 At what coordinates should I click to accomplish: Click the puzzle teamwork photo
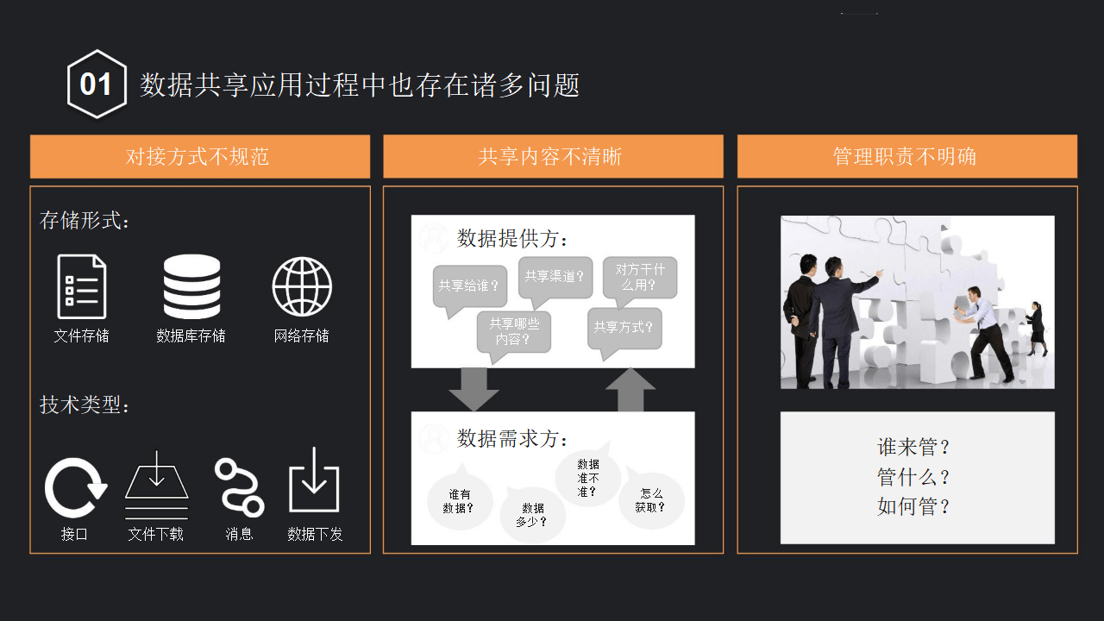918,302
